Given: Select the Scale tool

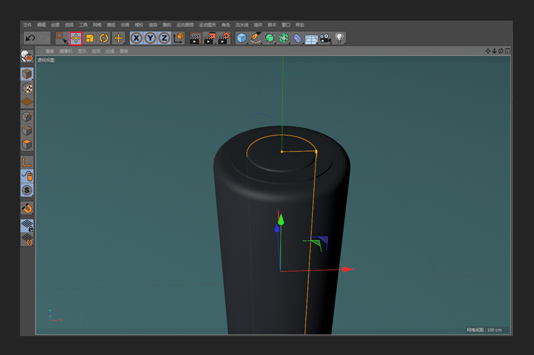Looking at the screenshot, I should pyautogui.click(x=90, y=38).
